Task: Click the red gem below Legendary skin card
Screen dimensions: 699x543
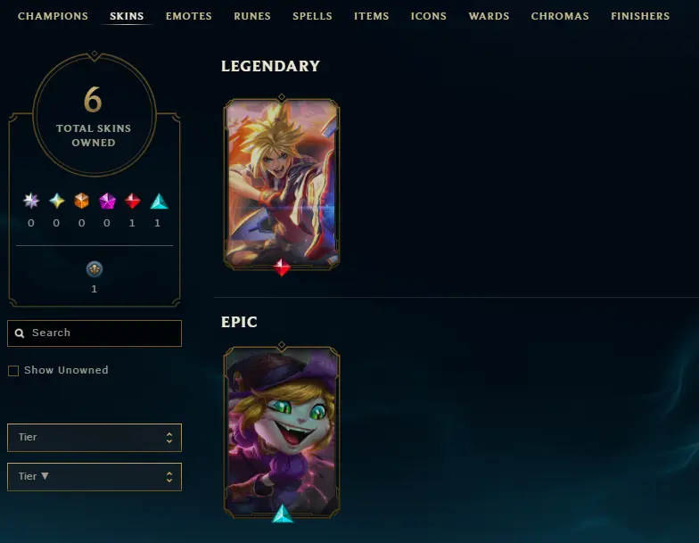Action: tap(282, 267)
